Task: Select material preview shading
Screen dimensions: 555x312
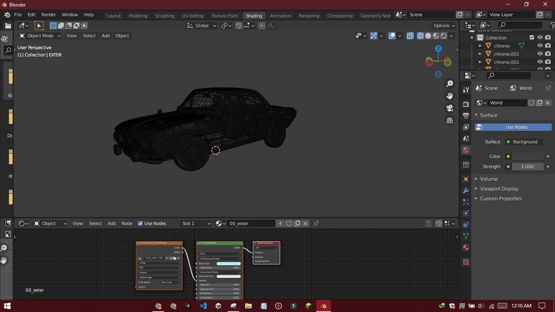Action: click(436, 36)
